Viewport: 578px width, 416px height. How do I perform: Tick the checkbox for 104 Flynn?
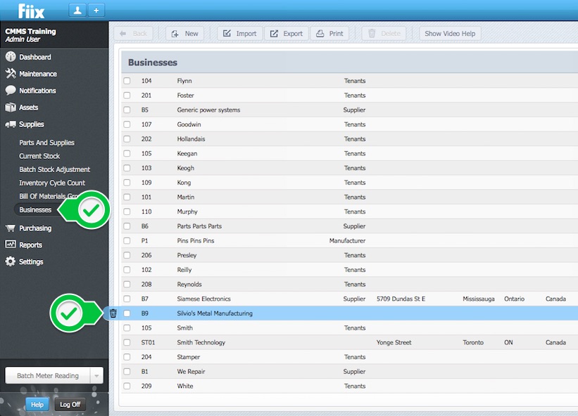127,81
